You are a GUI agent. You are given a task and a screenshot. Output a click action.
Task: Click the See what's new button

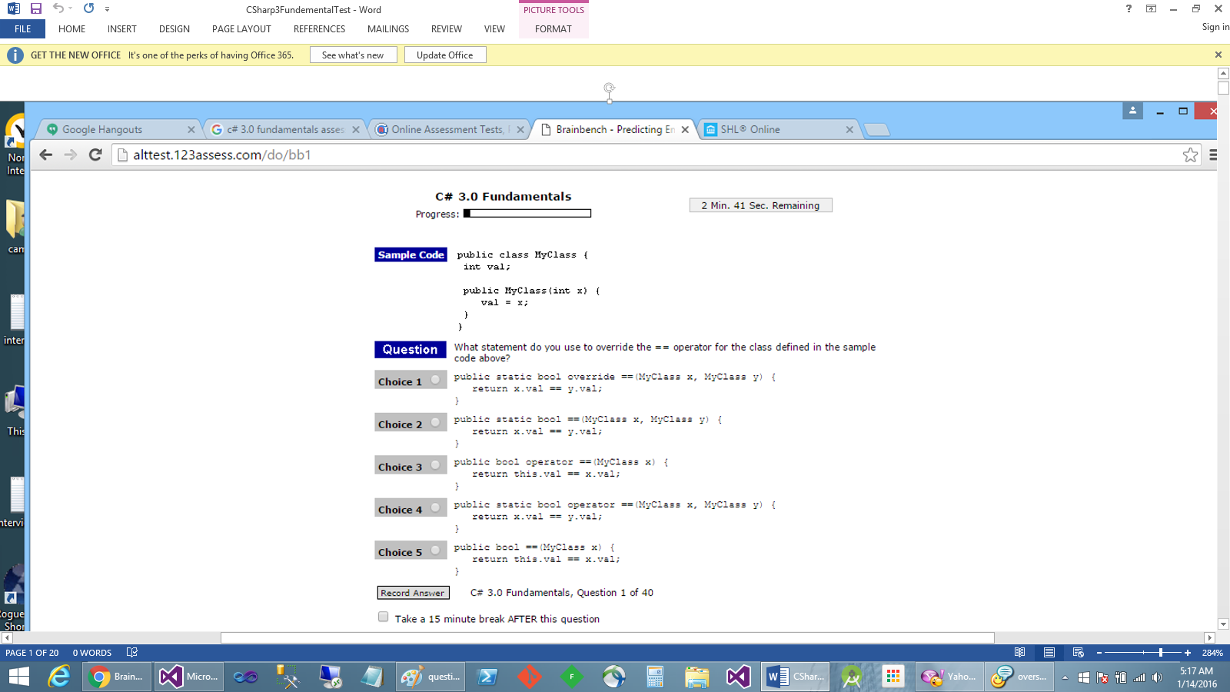click(353, 55)
